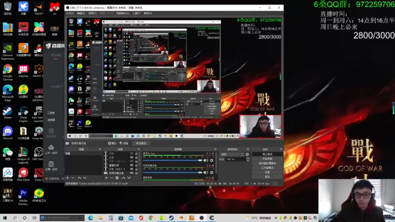Click the 停止推流 button in OBS controls
Viewport: 395px width, 222px height.
[267, 154]
